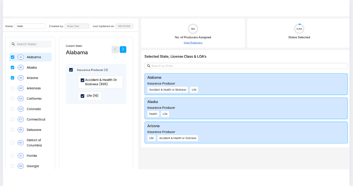Click the Name text field

click(x=30, y=26)
